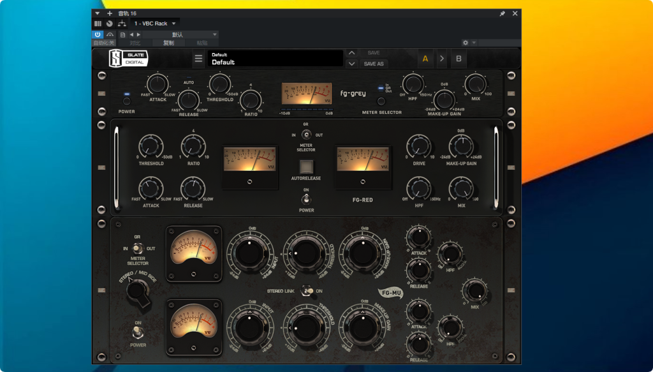This screenshot has height=372, width=653.
Task: Flip the FG-Red POWER switch
Action: point(306,200)
